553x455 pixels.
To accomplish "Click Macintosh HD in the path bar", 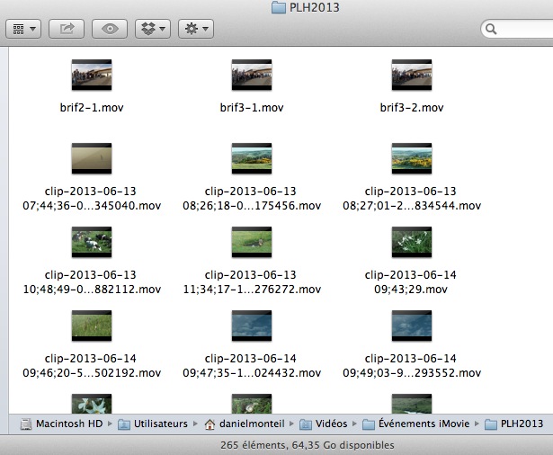I will [x=68, y=424].
